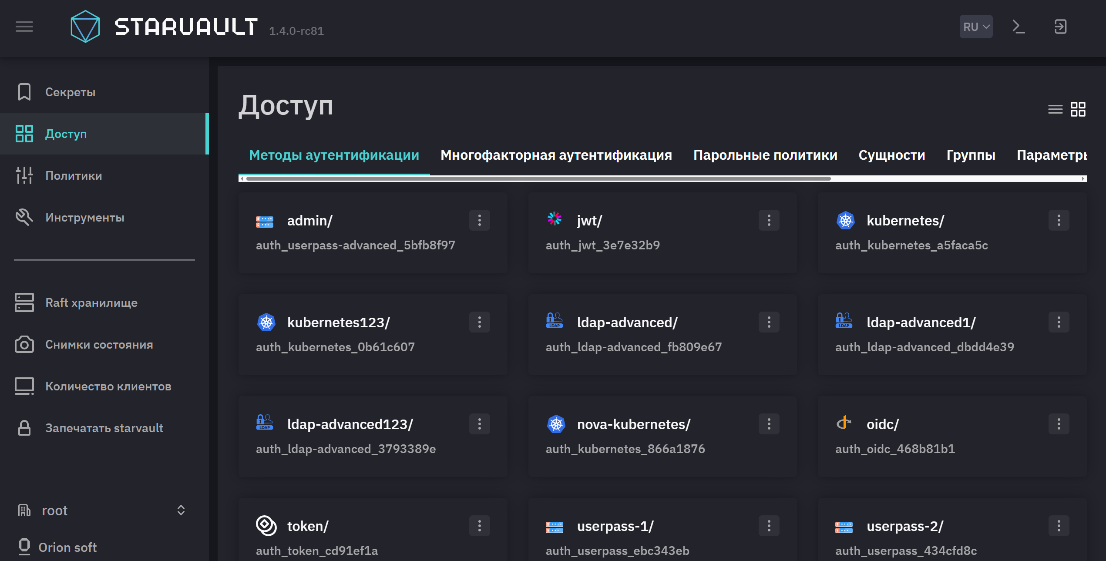Open Raft хранилище section

(104, 302)
